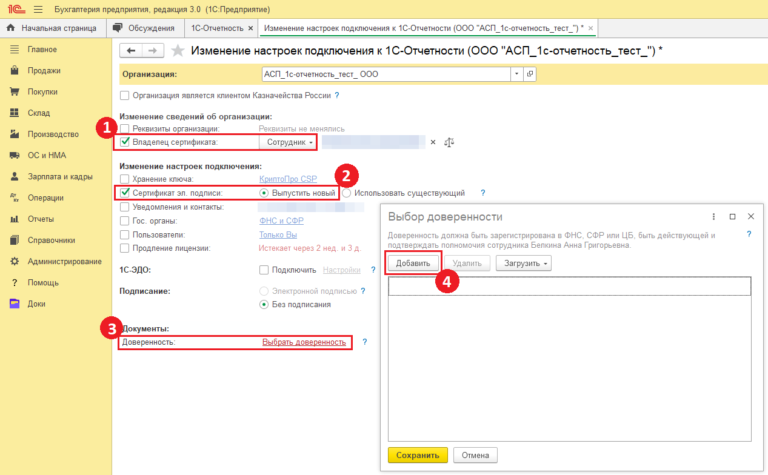Uncheck Сертификат эл. подписи checkbox
768x475 pixels.
125,193
